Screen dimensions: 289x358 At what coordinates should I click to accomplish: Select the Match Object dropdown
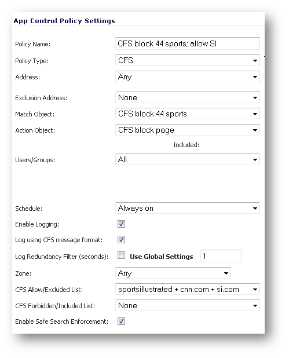tap(188, 114)
